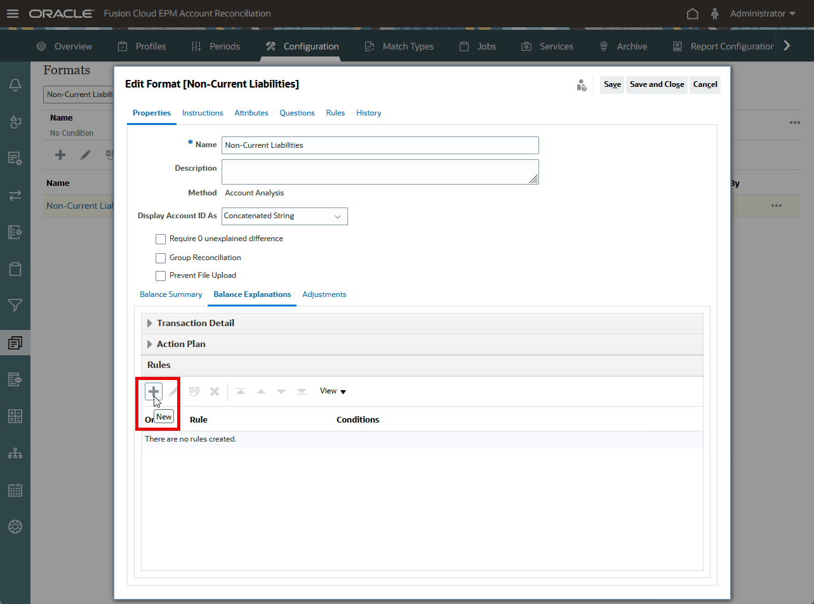Switch to Balance Summary sub-tab
The height and width of the screenshot is (604, 814).
point(171,294)
